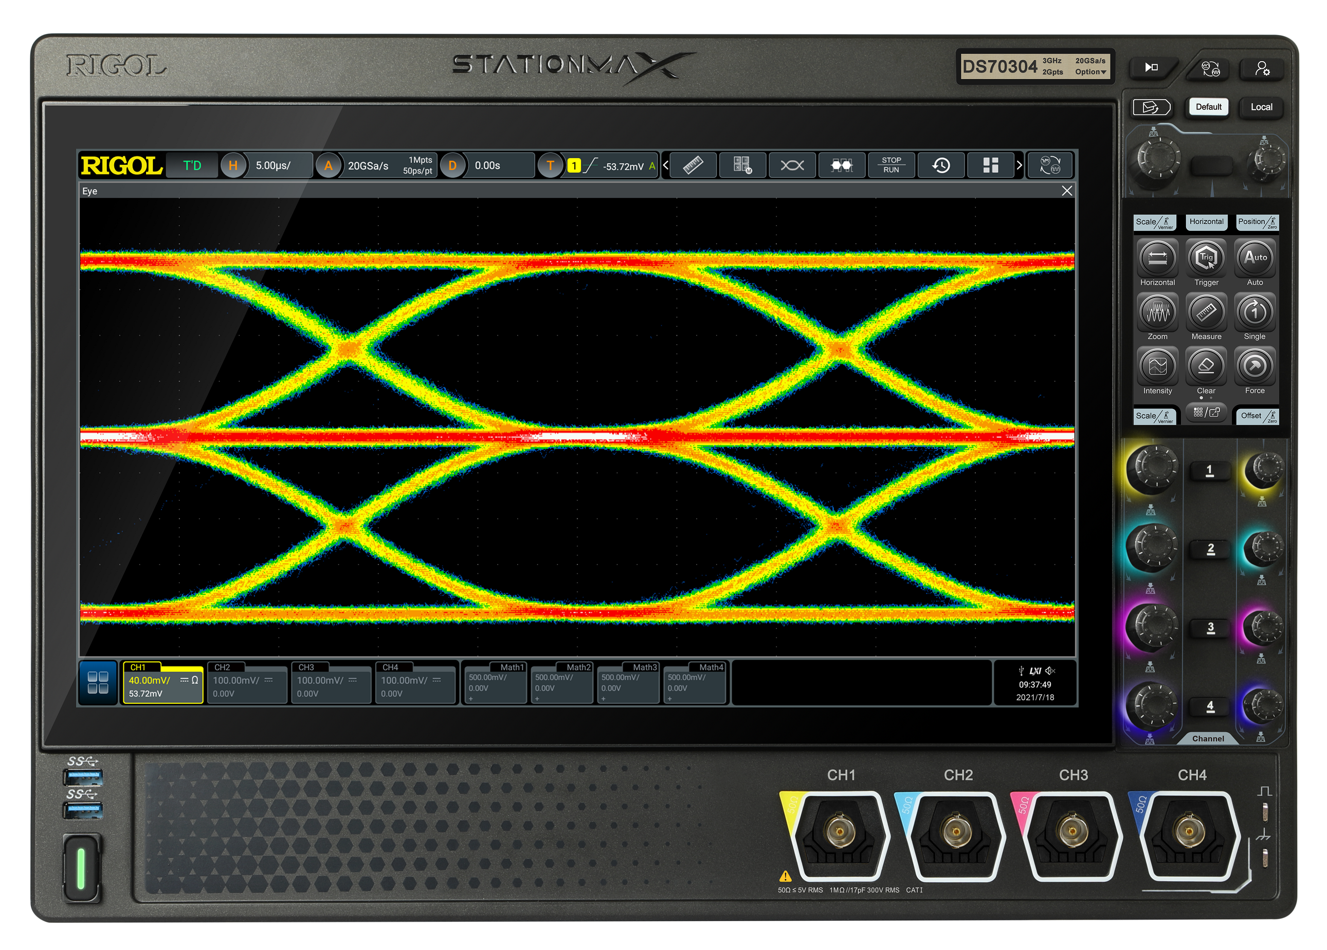1327x950 pixels.
Task: Open the acquisition A 20GSa/s setting
Action: (x=376, y=165)
